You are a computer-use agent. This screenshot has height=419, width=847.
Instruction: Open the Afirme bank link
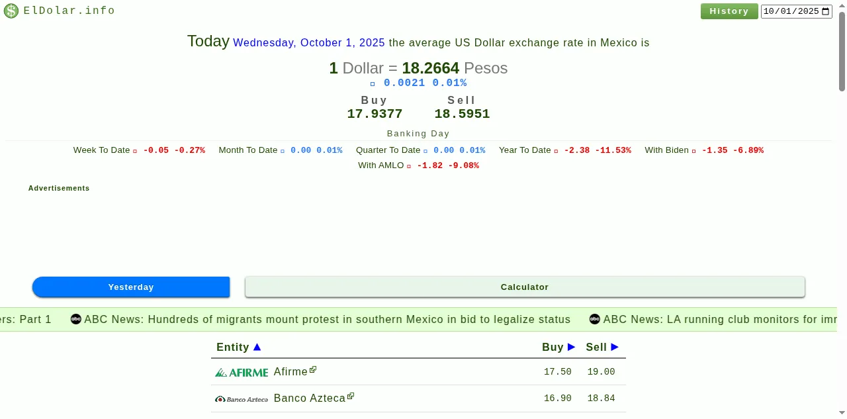[x=290, y=372]
